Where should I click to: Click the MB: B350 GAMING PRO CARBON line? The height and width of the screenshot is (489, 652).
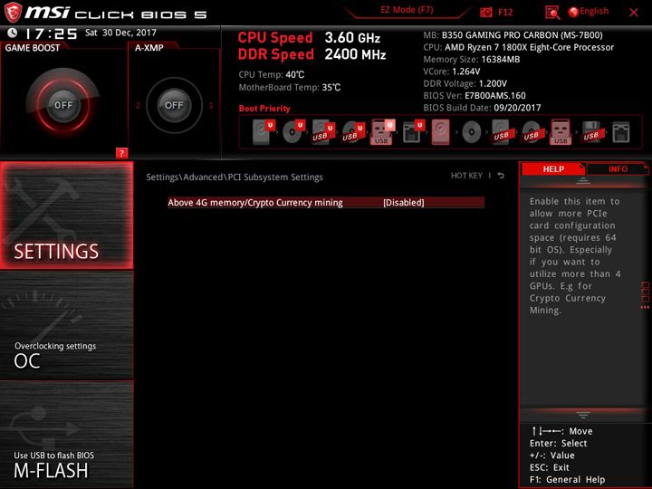click(513, 35)
